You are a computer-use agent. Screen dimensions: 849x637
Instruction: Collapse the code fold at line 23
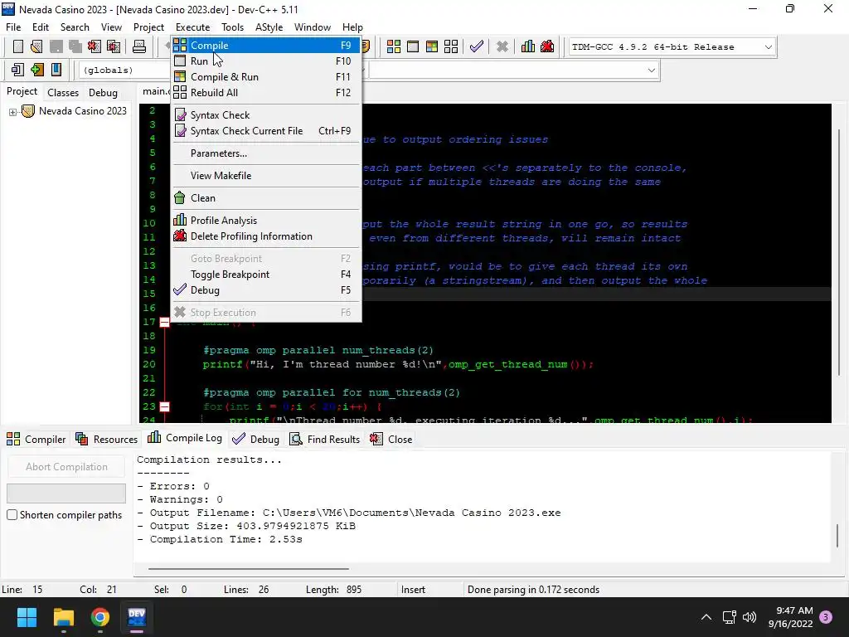[165, 406]
